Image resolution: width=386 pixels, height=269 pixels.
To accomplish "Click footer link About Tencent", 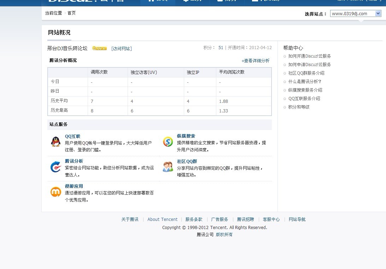I will pyautogui.click(x=163, y=220).
